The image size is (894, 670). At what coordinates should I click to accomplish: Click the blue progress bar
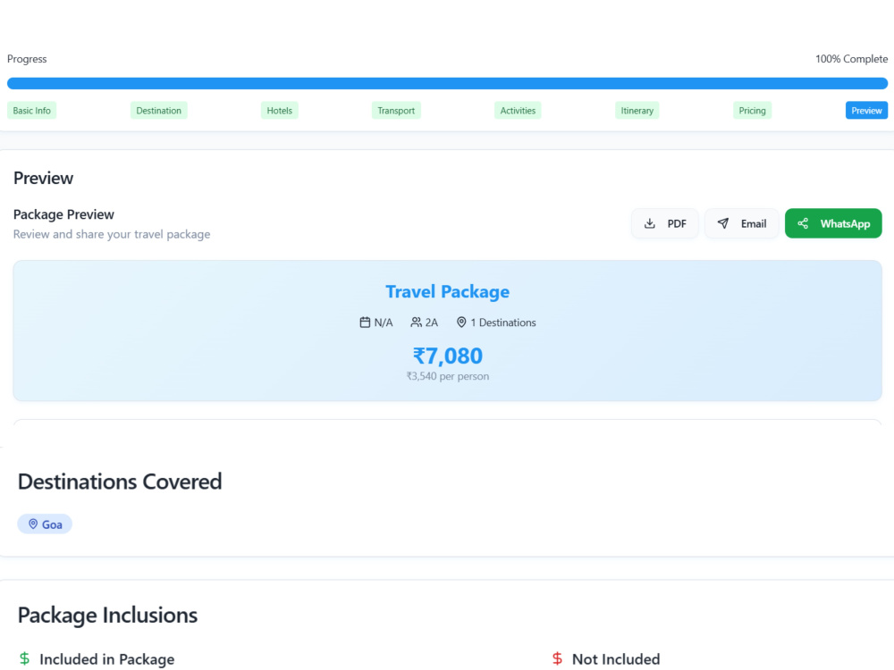click(447, 84)
